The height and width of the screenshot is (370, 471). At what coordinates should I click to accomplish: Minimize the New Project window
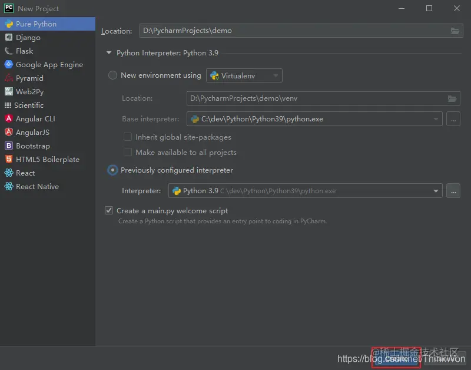(x=402, y=8)
